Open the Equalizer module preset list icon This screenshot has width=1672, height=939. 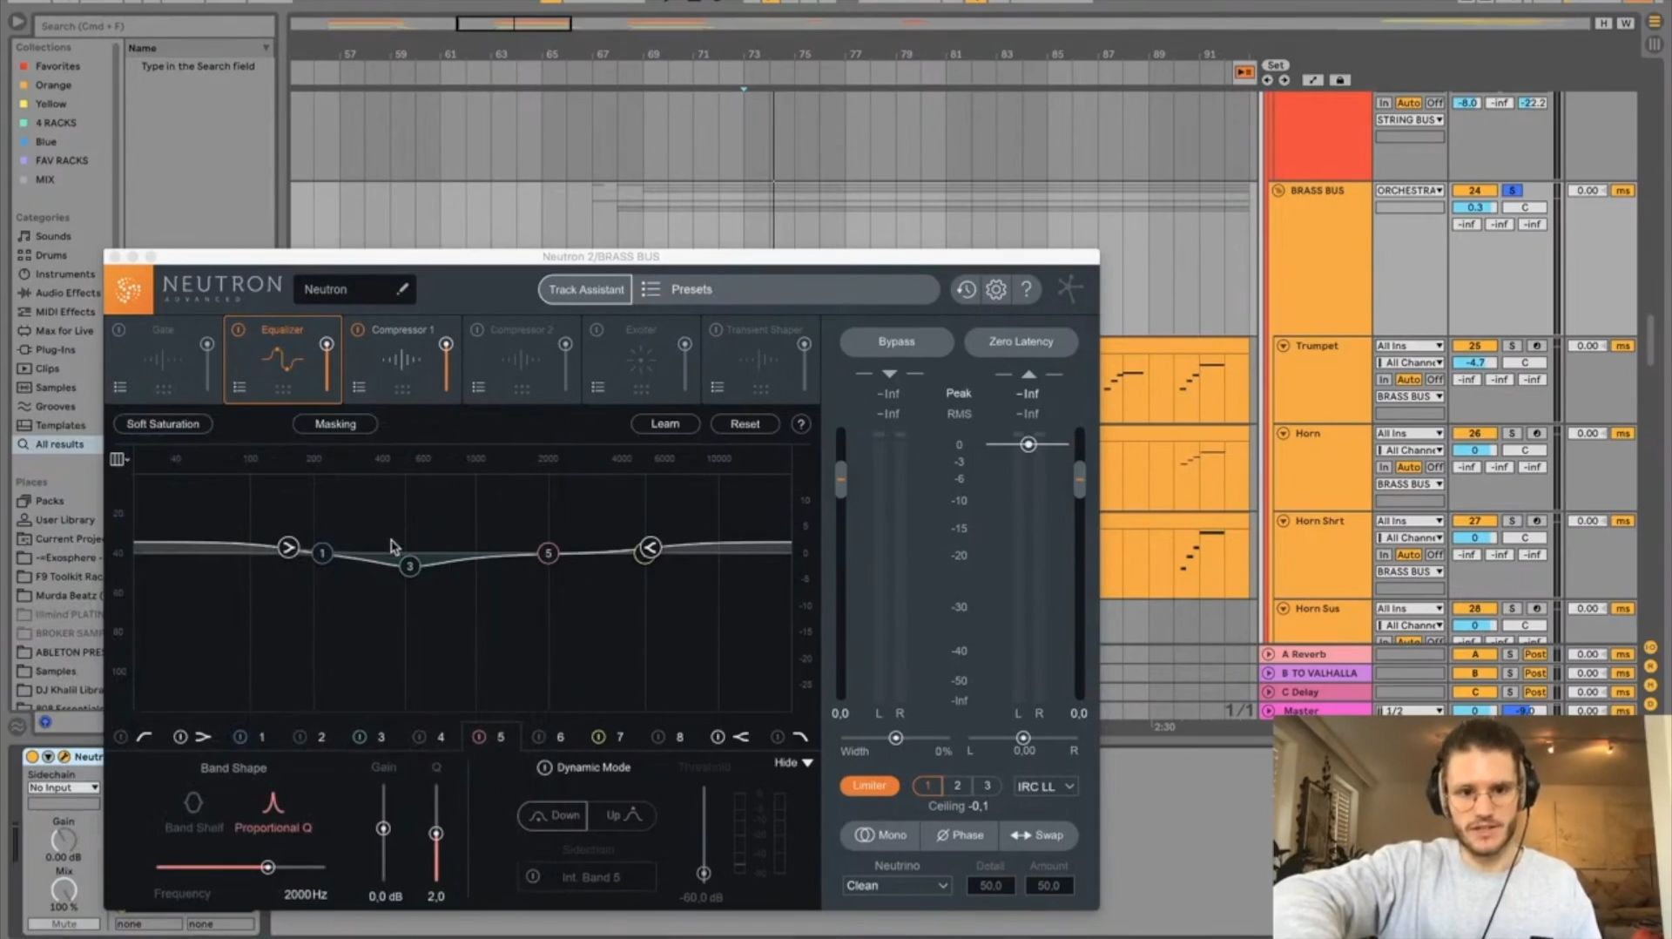(239, 387)
